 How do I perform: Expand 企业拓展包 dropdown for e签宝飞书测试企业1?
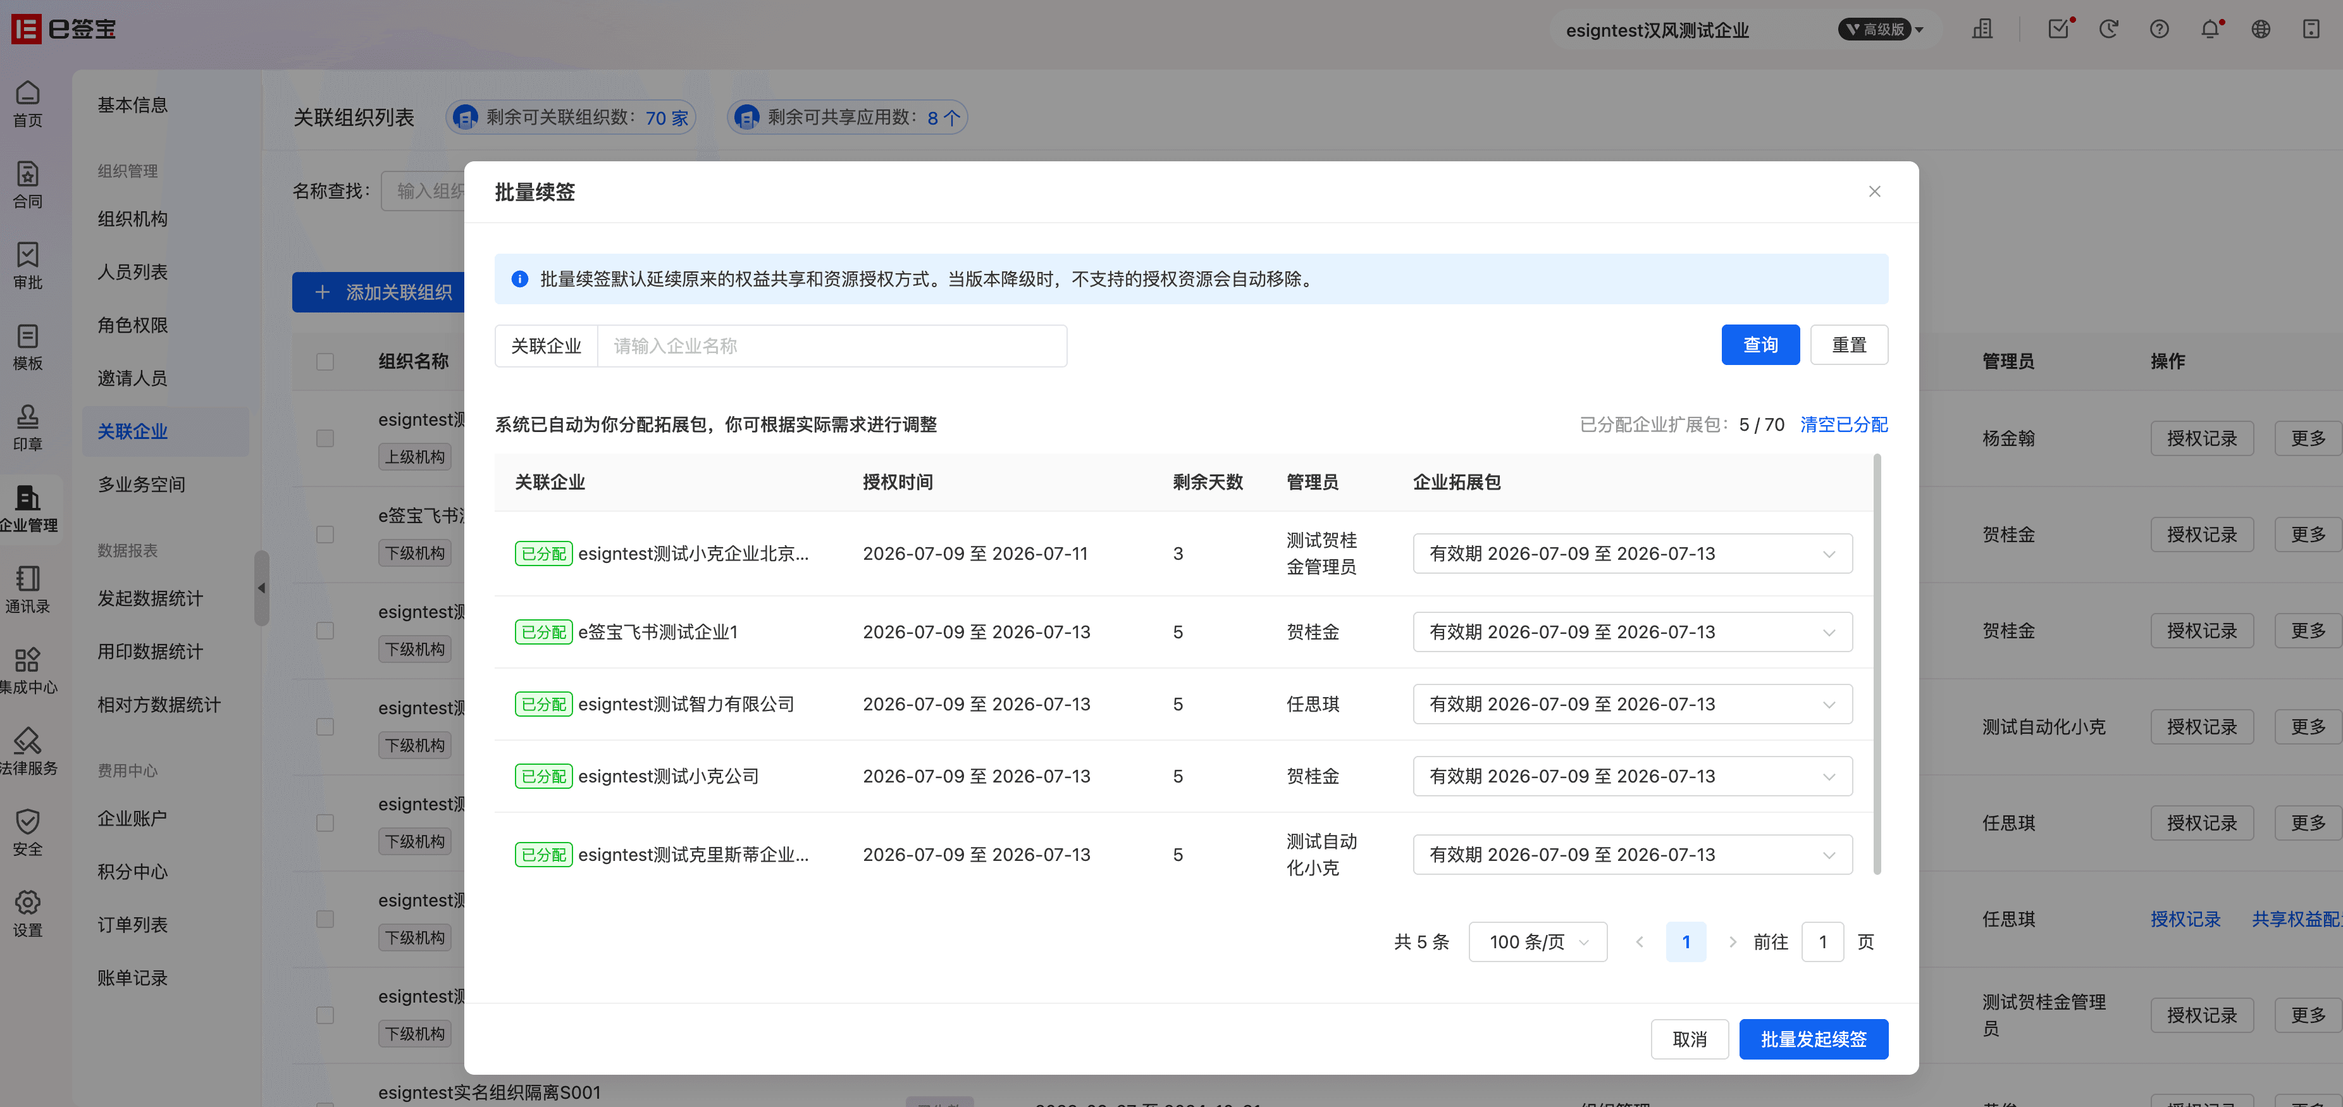click(x=1633, y=631)
